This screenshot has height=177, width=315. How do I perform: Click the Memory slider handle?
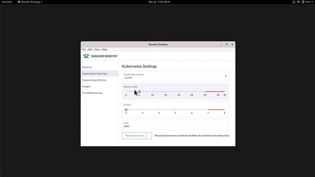[x=139, y=92]
